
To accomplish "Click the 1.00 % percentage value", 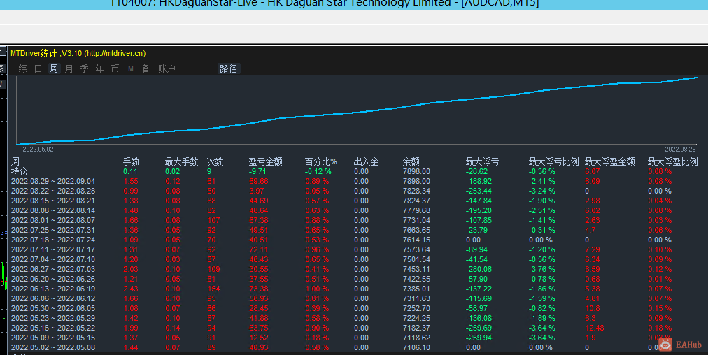I will click(317, 289).
